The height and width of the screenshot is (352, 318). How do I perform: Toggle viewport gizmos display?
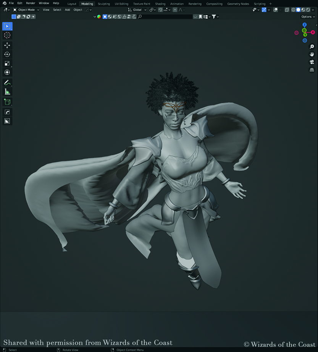coord(264,10)
